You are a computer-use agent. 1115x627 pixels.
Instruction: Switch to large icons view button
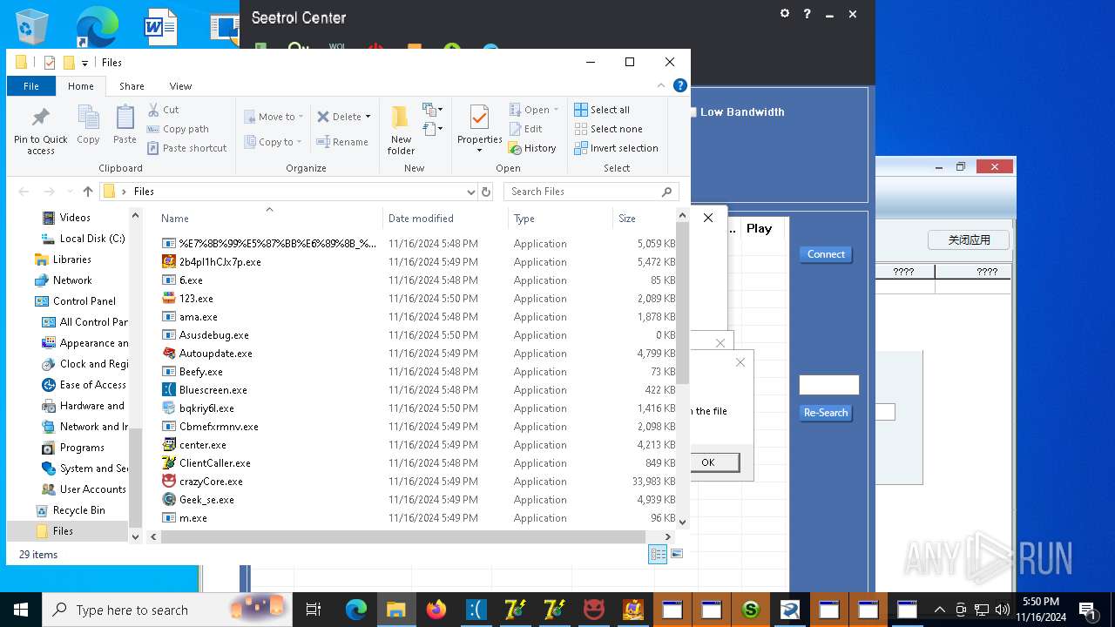tap(677, 554)
